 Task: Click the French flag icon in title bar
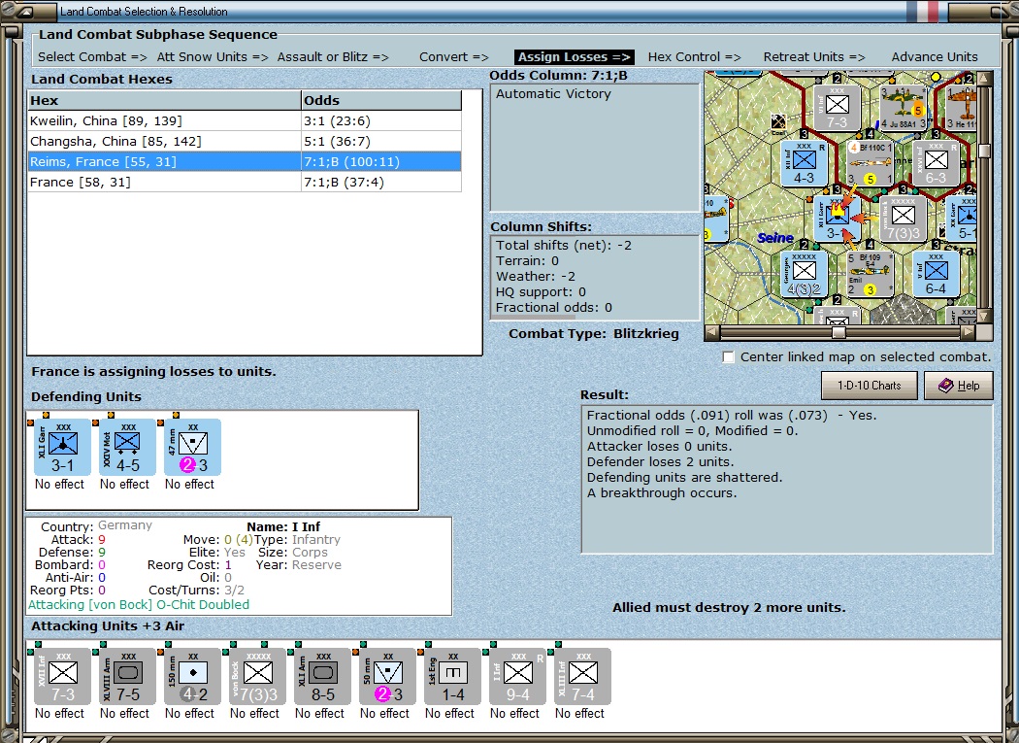click(x=923, y=12)
